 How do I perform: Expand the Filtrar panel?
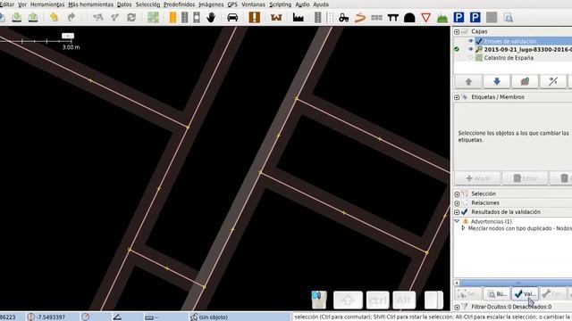457,307
